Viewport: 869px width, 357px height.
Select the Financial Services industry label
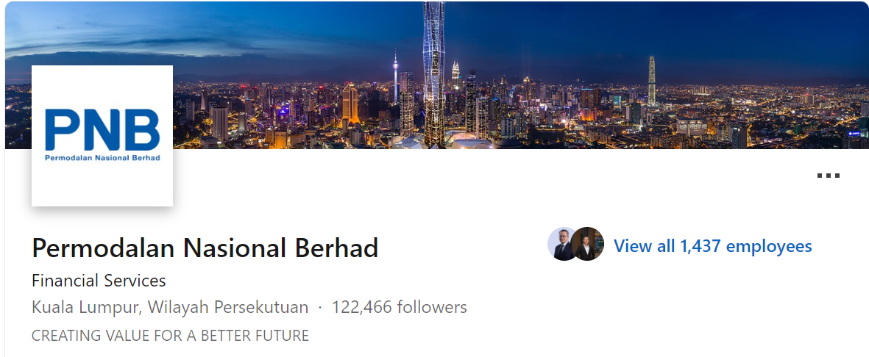coord(99,281)
